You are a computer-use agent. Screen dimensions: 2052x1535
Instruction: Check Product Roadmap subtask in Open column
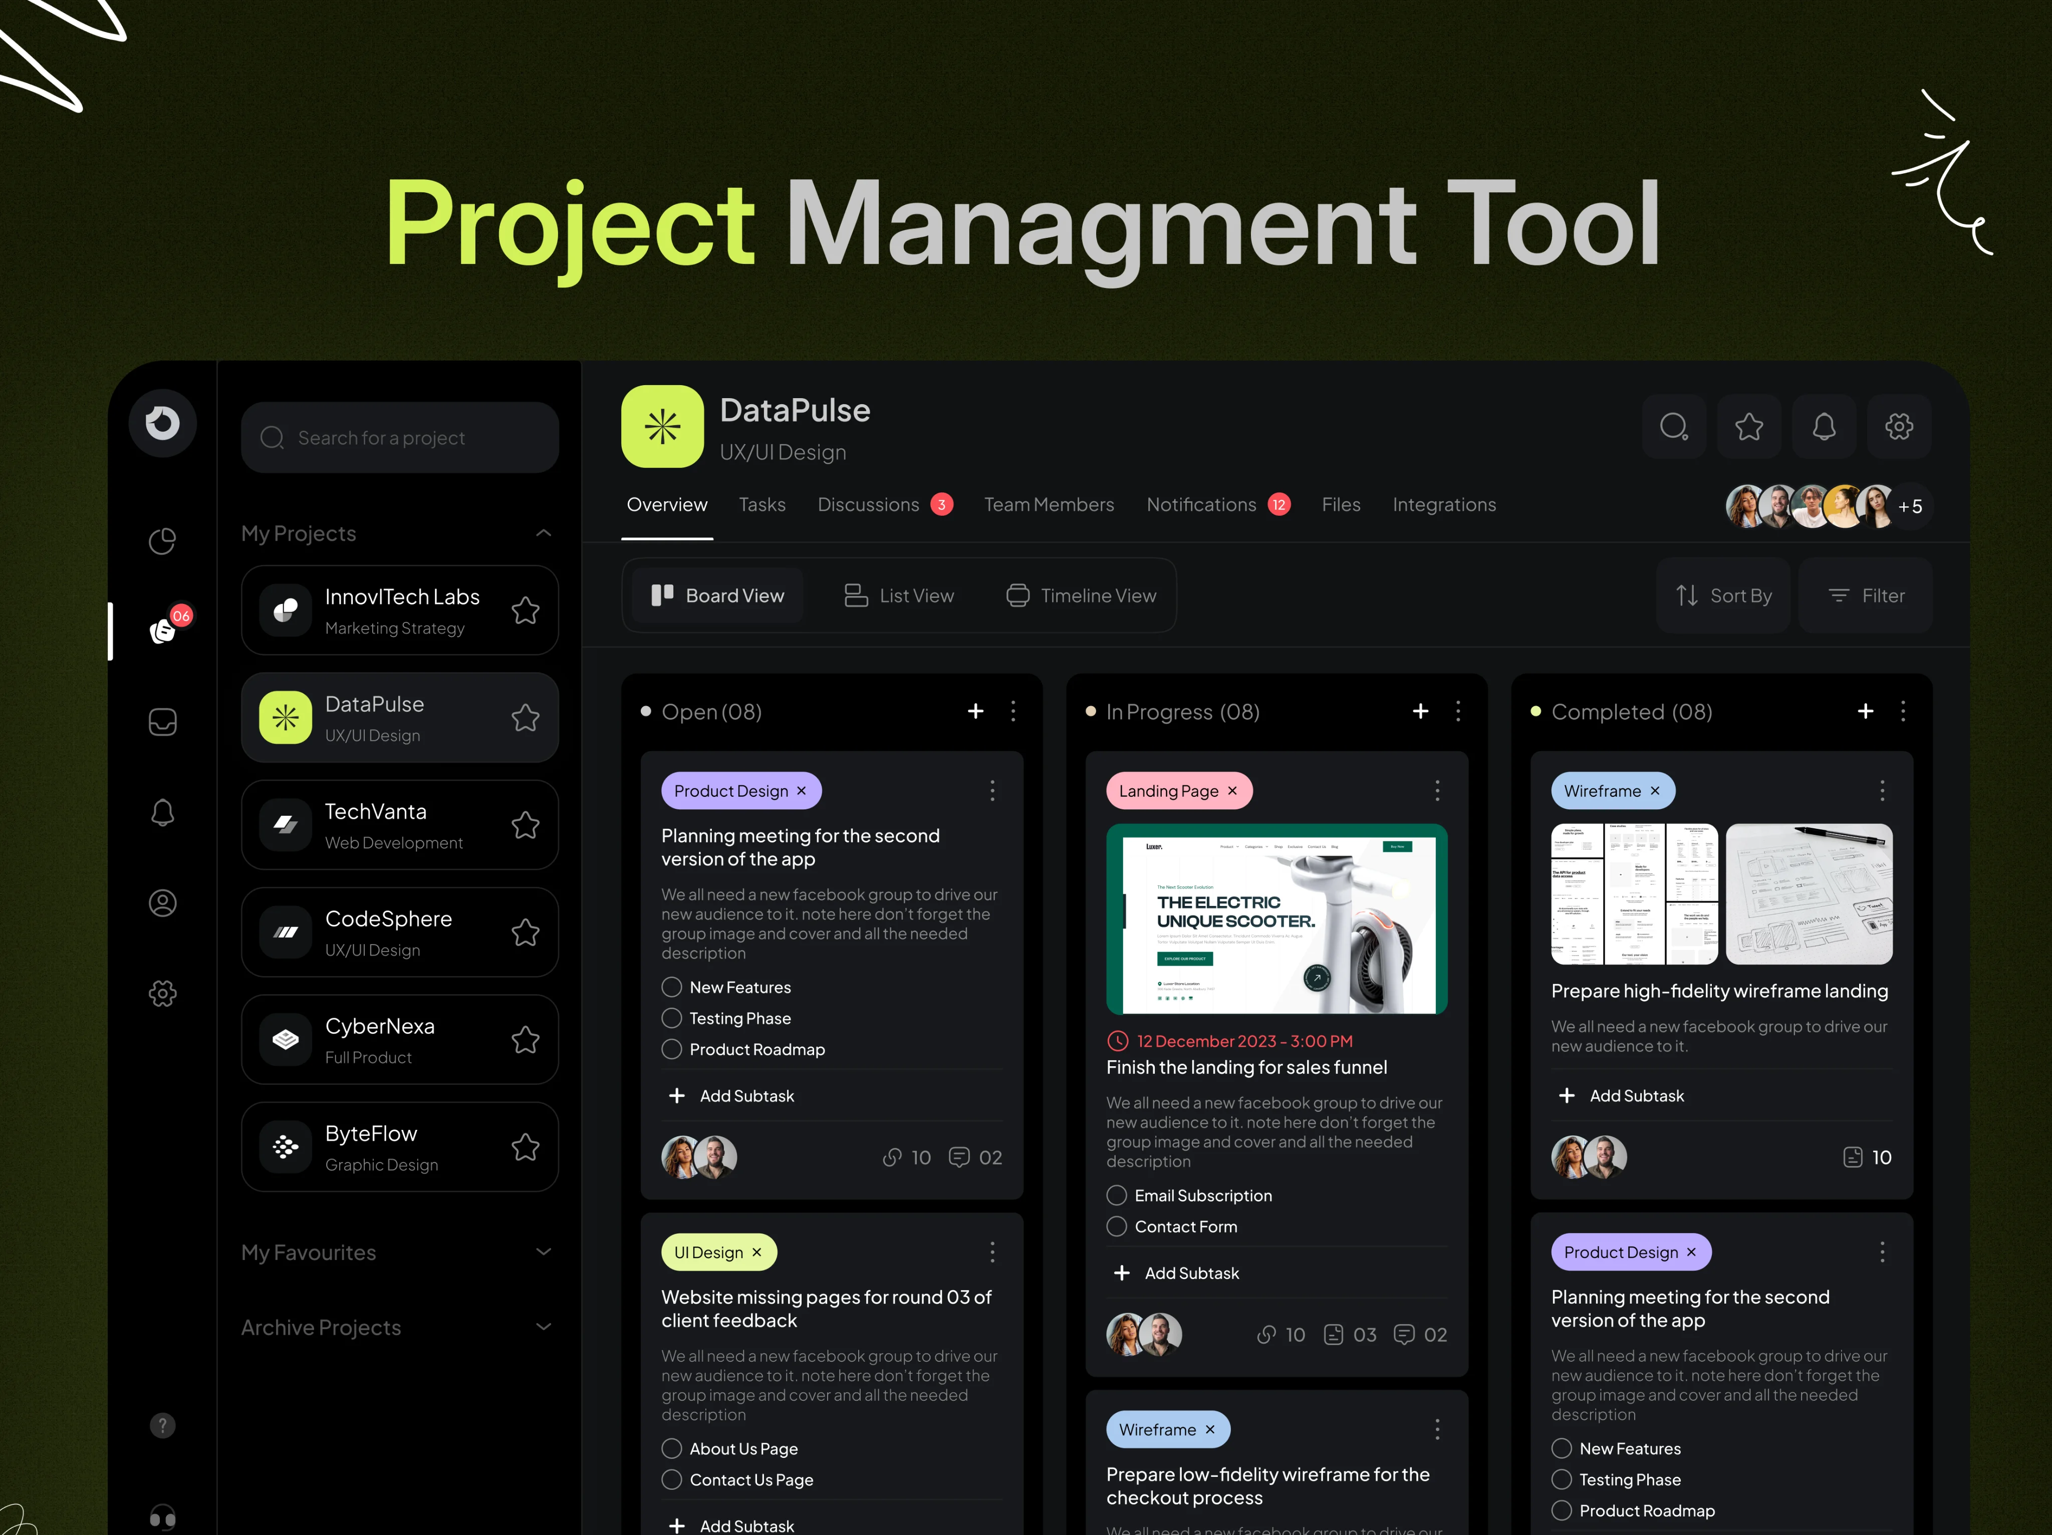[x=672, y=1049]
